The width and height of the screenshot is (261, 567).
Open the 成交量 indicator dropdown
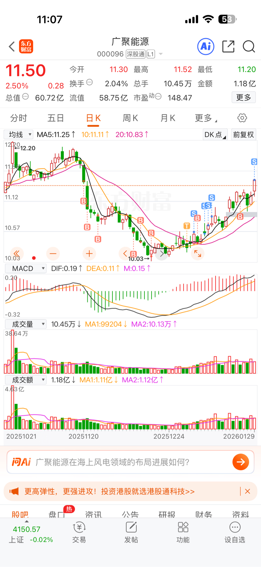pyautogui.click(x=26, y=324)
